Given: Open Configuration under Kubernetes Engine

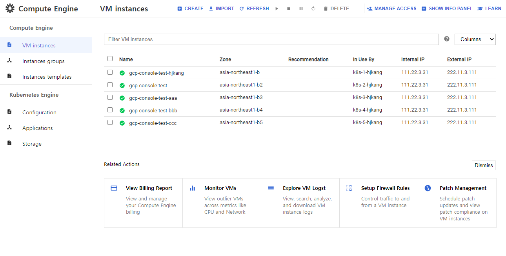Looking at the screenshot, I should click(46, 112).
